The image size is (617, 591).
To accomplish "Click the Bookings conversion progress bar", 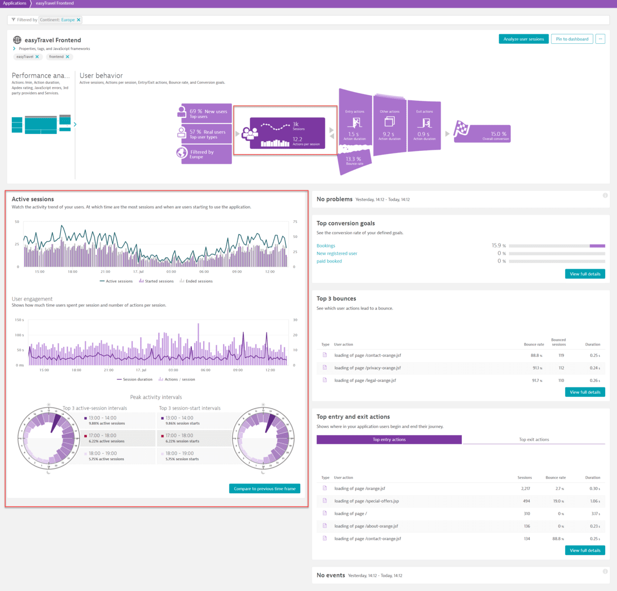I will pyautogui.click(x=557, y=246).
